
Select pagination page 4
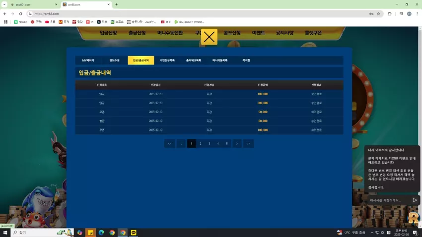click(218, 143)
